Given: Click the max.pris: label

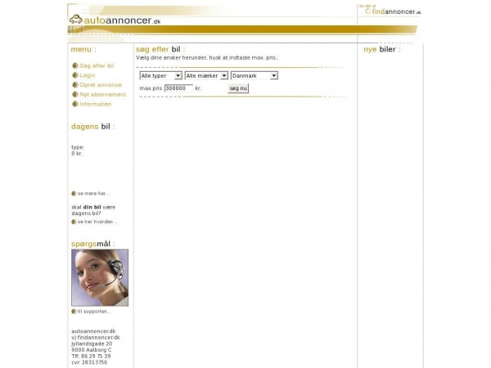Looking at the screenshot, I should 151,88.
